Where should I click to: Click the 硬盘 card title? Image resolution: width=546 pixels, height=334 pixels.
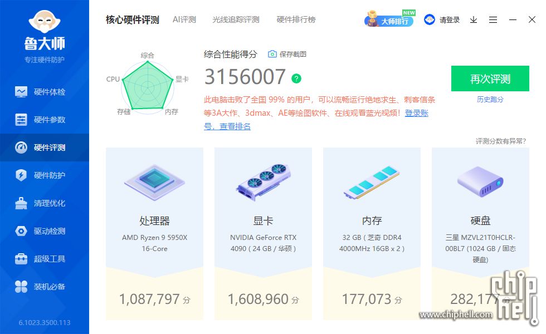[480, 220]
